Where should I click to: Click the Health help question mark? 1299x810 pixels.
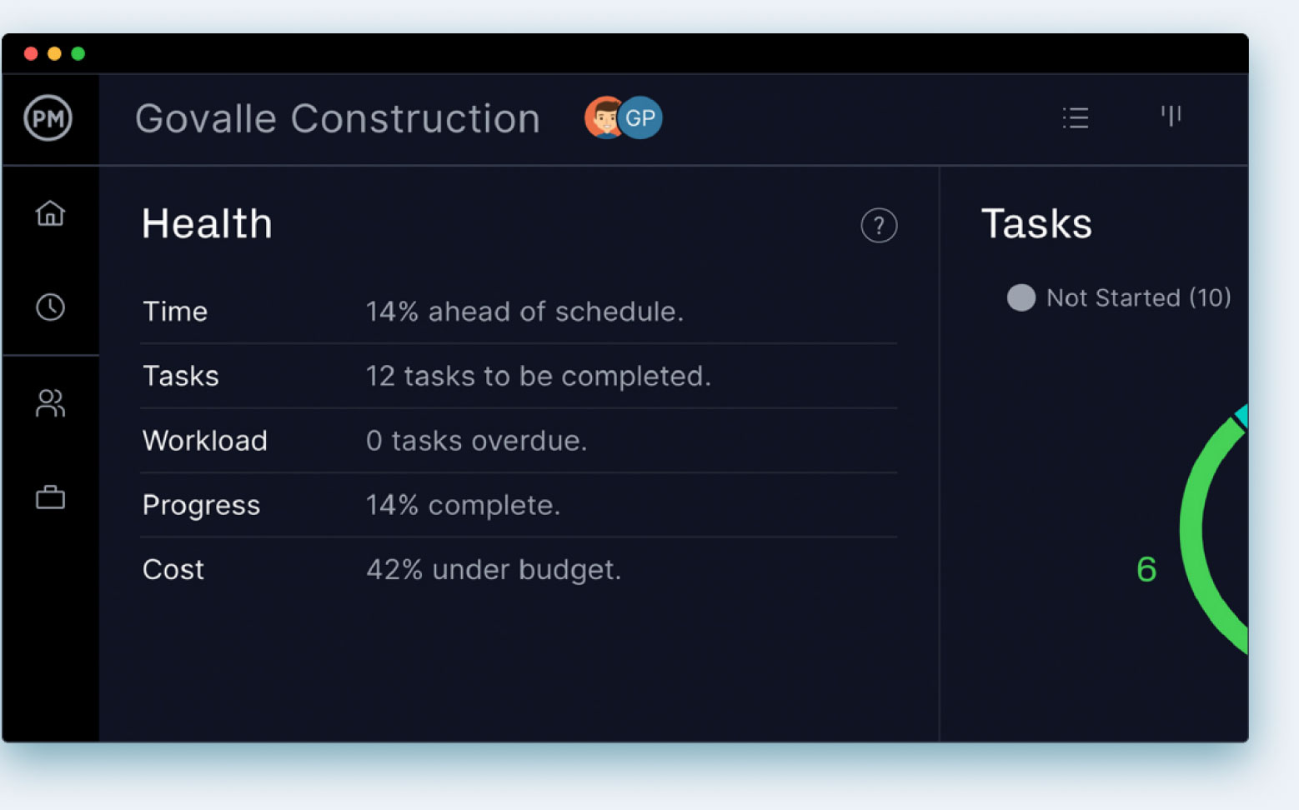(879, 225)
